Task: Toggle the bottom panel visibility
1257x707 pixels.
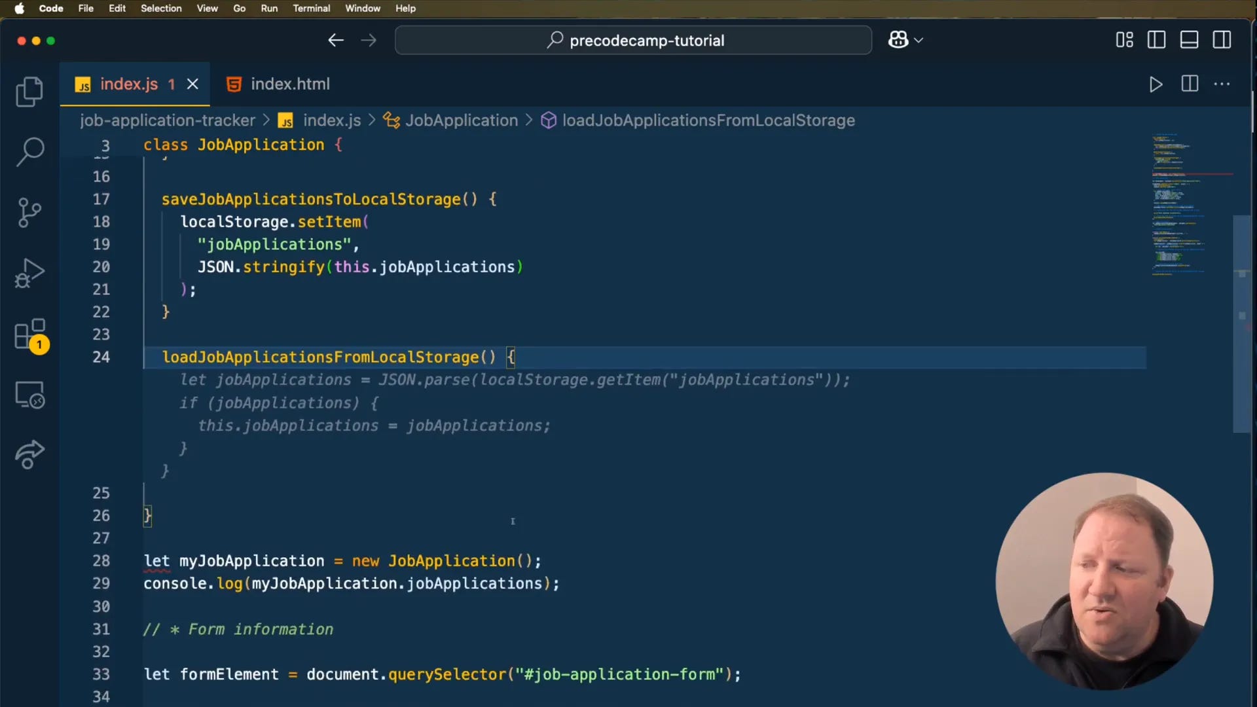Action: [1189, 40]
